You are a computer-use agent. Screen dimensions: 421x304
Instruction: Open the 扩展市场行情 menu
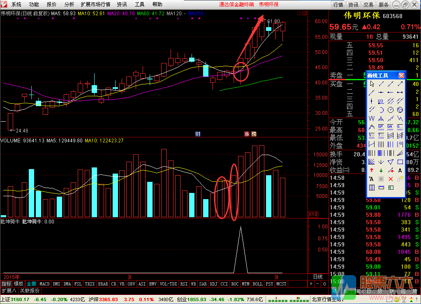(95, 4)
